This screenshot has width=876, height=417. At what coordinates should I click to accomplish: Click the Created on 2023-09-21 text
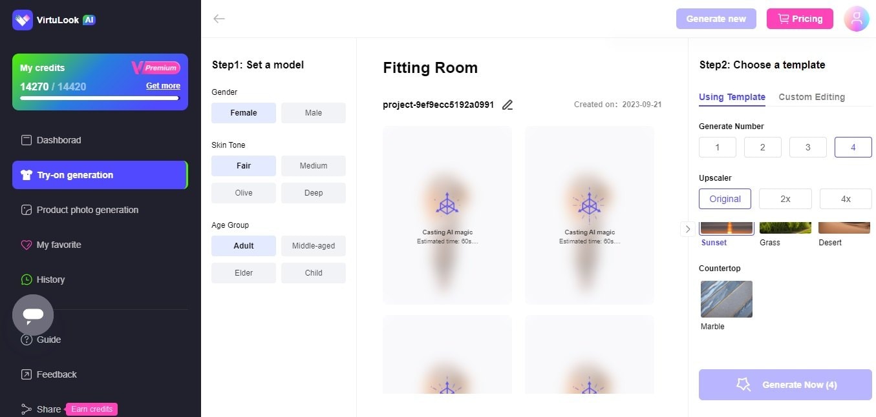[617, 105]
